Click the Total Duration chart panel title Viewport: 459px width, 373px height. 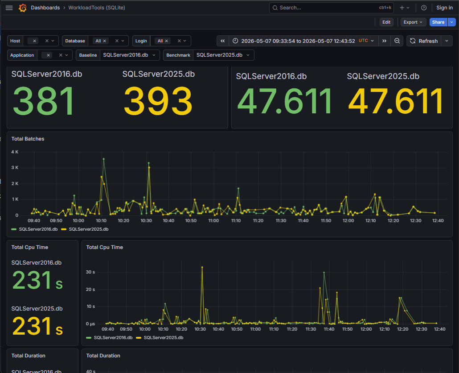click(103, 356)
